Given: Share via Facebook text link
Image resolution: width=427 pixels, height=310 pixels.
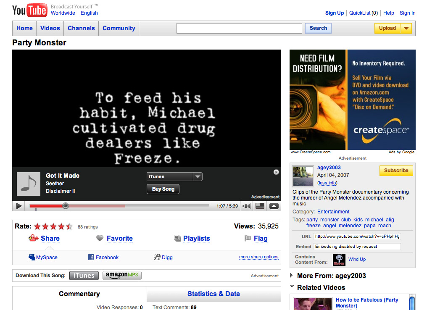Looking at the screenshot, I should pyautogui.click(x=107, y=257).
